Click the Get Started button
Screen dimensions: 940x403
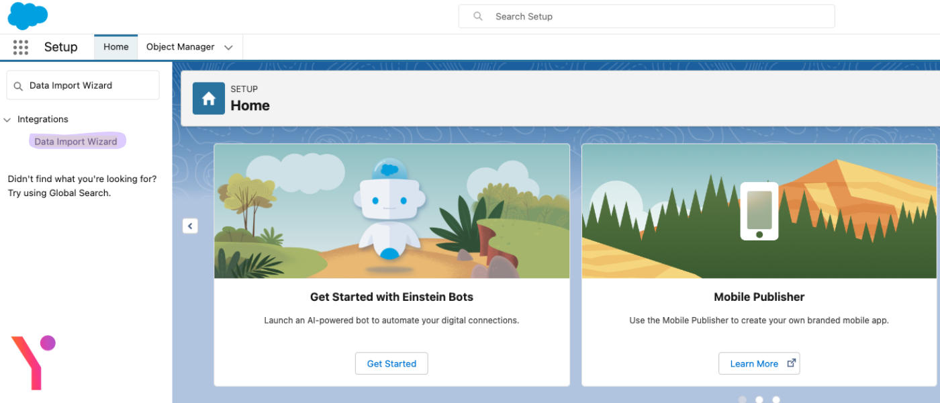pyautogui.click(x=391, y=363)
